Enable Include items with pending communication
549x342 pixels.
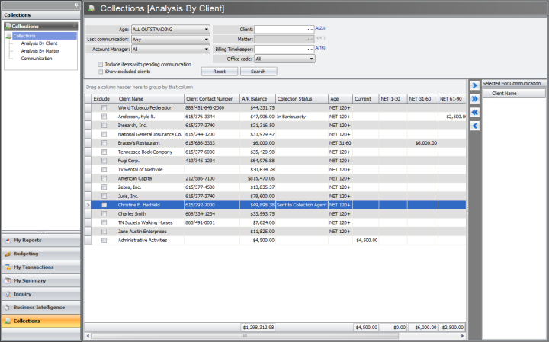(x=101, y=65)
